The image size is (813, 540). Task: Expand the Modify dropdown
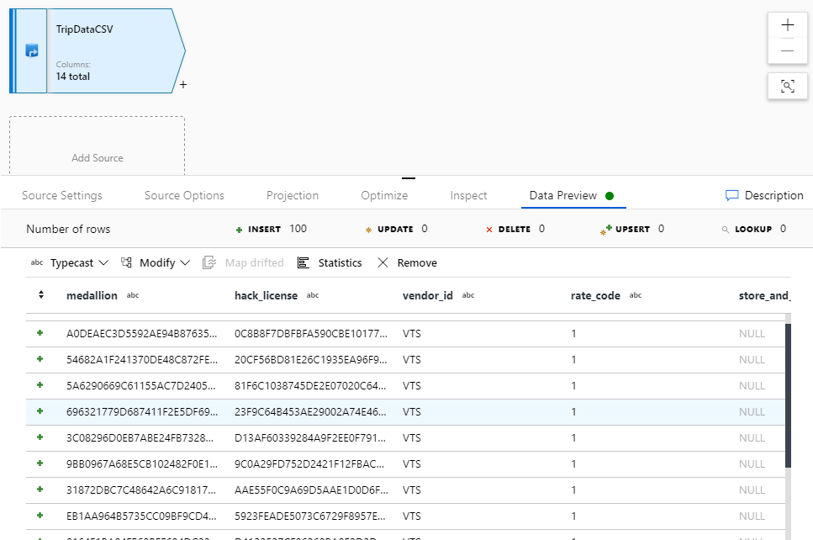[185, 262]
